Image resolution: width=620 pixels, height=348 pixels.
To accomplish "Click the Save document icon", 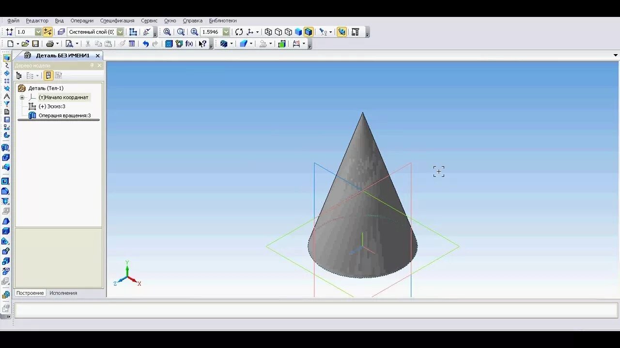I will [x=35, y=43].
